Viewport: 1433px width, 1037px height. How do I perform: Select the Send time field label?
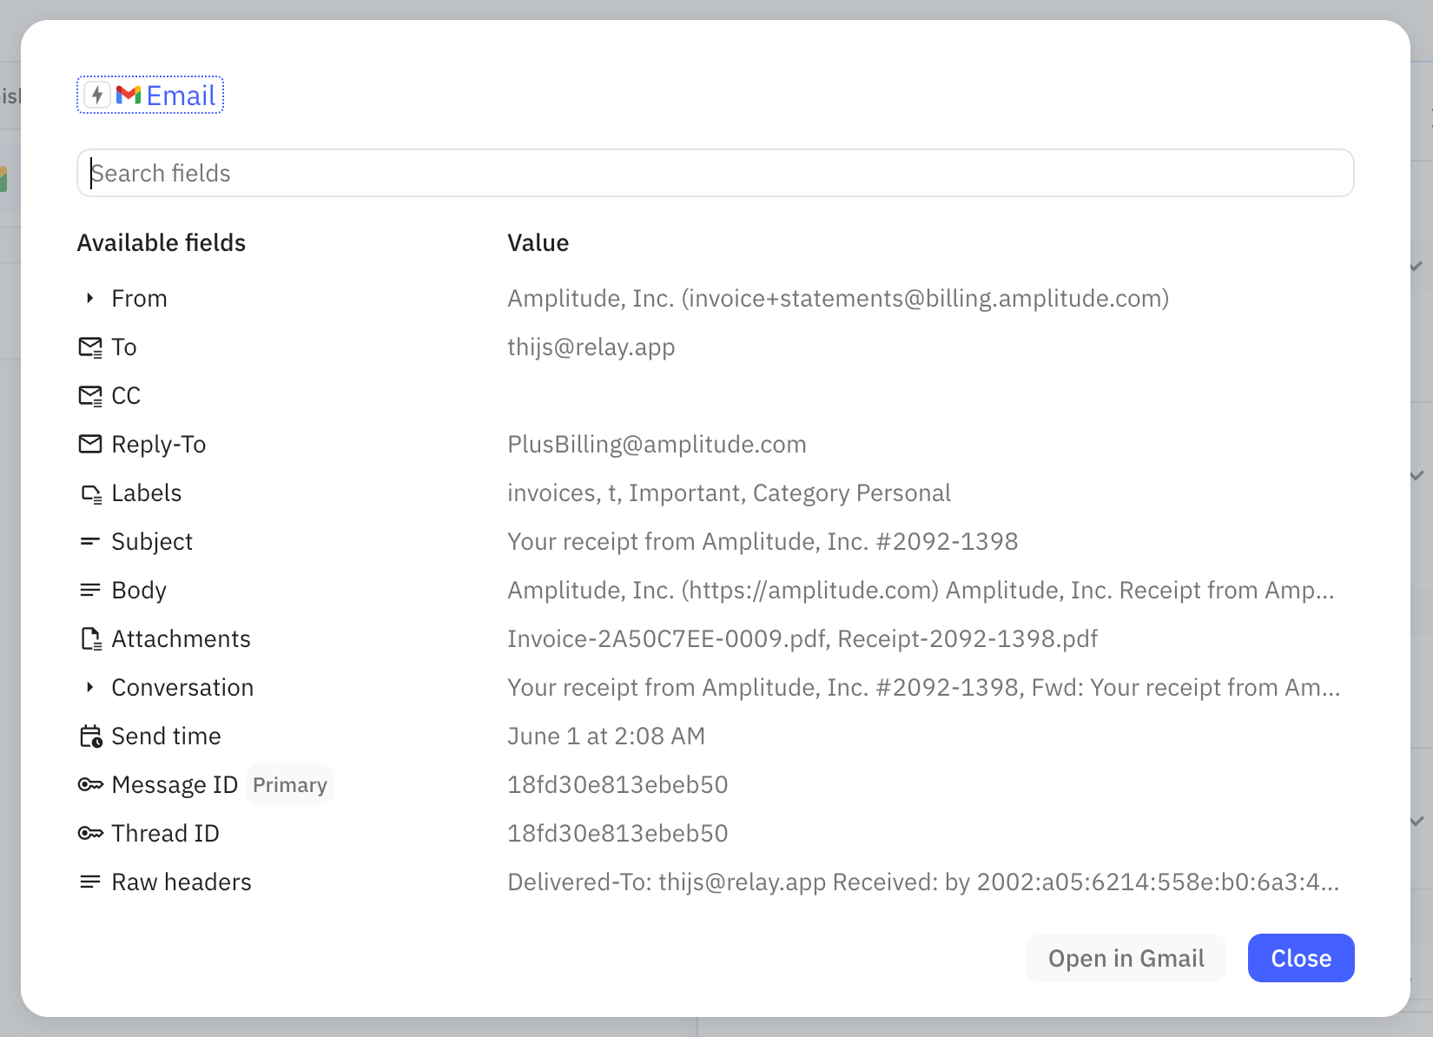pos(166,736)
